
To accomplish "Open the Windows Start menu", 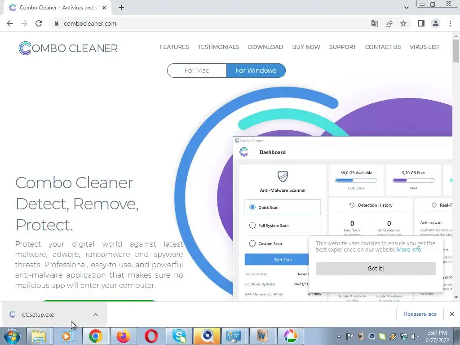I will [12, 336].
